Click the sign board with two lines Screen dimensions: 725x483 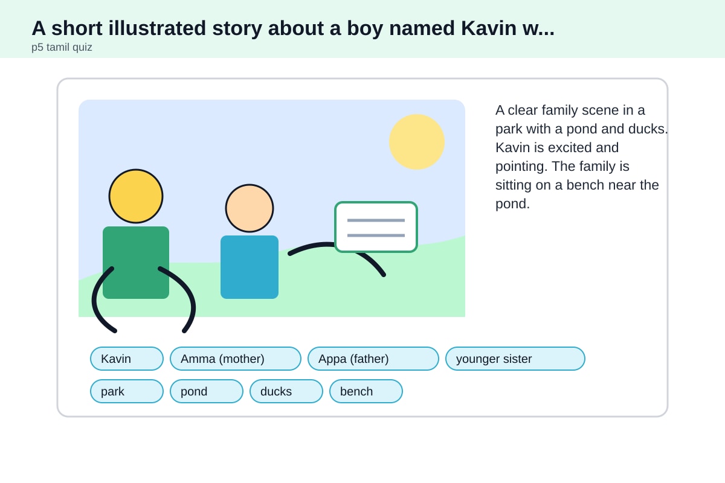[376, 227]
